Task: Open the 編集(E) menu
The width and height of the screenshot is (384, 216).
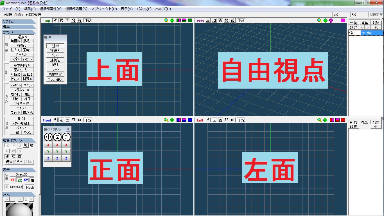Action: 30,9
